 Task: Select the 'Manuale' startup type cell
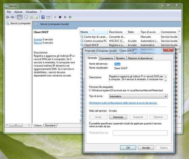[145, 37]
